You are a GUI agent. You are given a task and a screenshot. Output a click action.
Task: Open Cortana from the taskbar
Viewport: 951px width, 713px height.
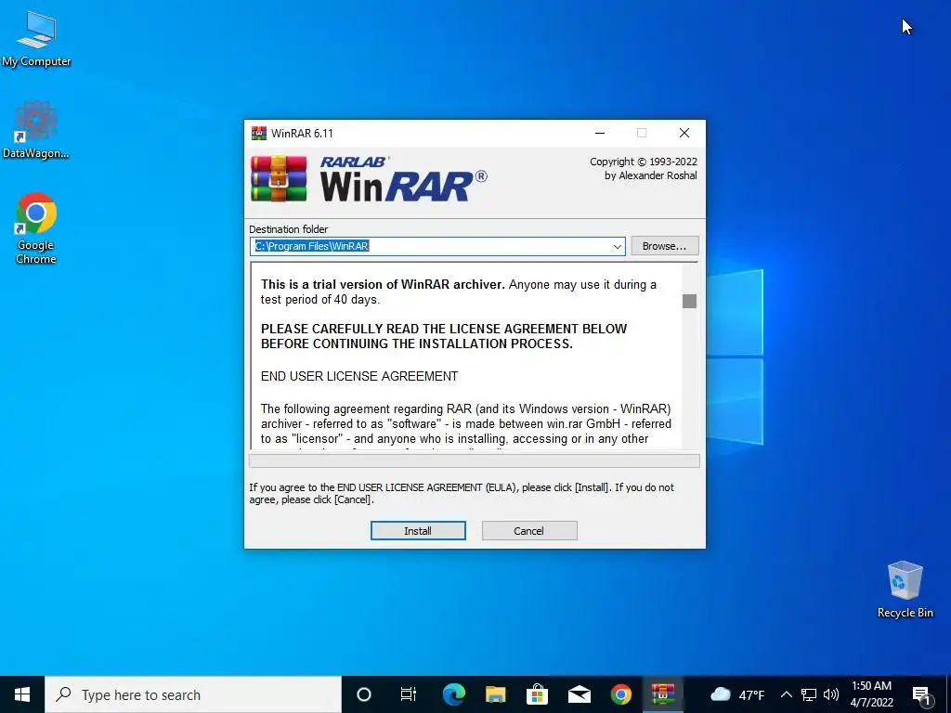[x=364, y=694]
